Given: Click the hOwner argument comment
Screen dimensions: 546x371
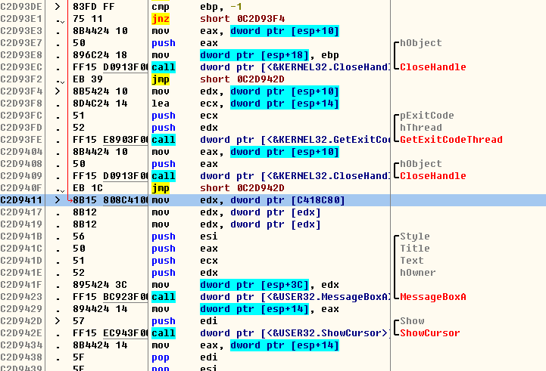Looking at the screenshot, I should pyautogui.click(x=417, y=273).
